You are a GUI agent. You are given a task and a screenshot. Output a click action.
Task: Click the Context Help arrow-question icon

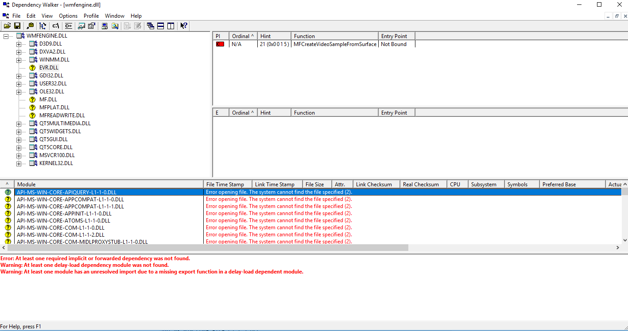pos(184,26)
